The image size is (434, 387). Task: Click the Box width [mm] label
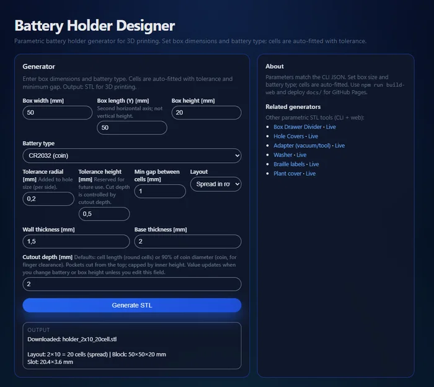coord(43,100)
